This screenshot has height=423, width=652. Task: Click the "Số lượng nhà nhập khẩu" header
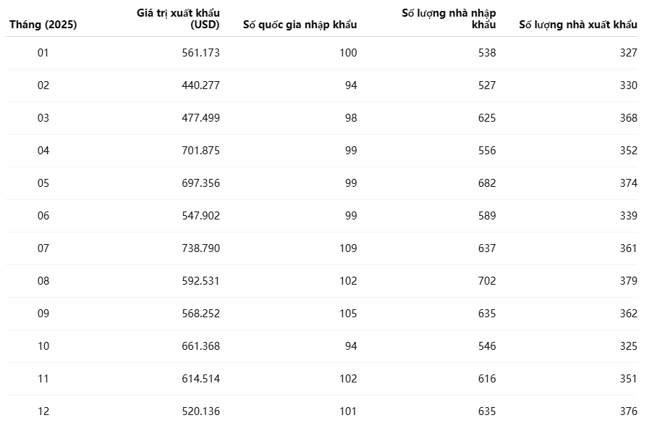tap(449, 18)
